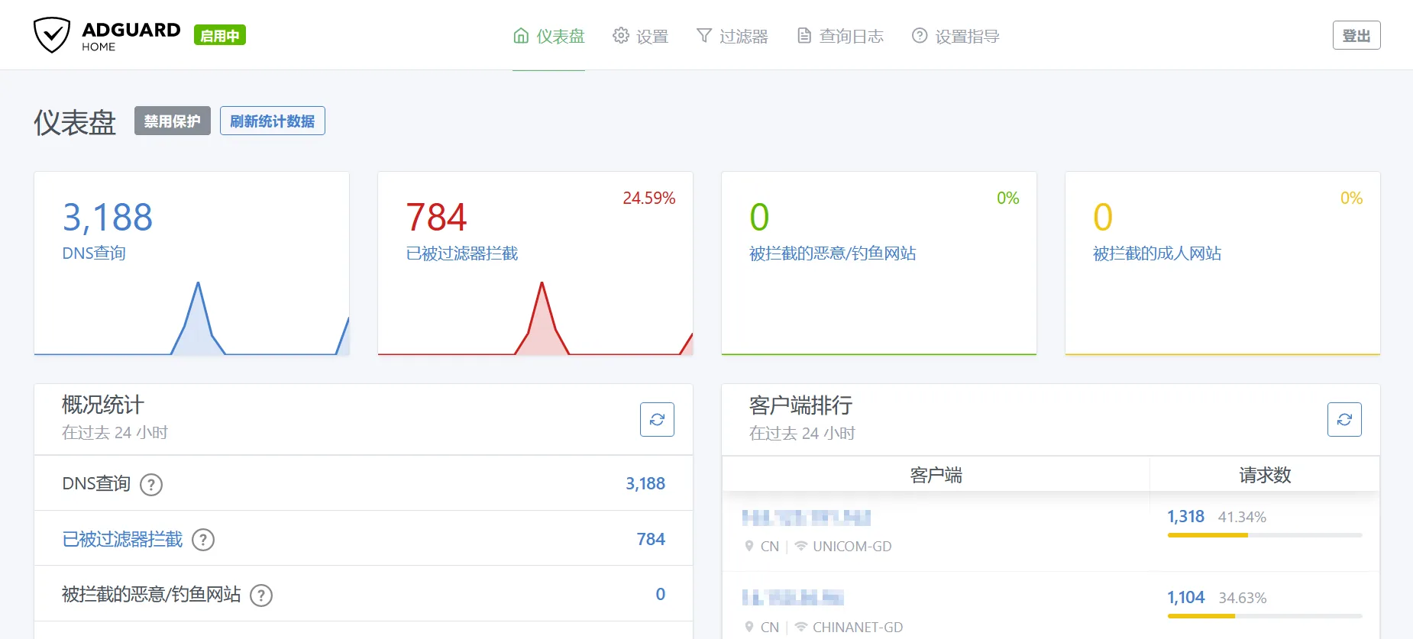Click the 1,318 request count

(1186, 517)
